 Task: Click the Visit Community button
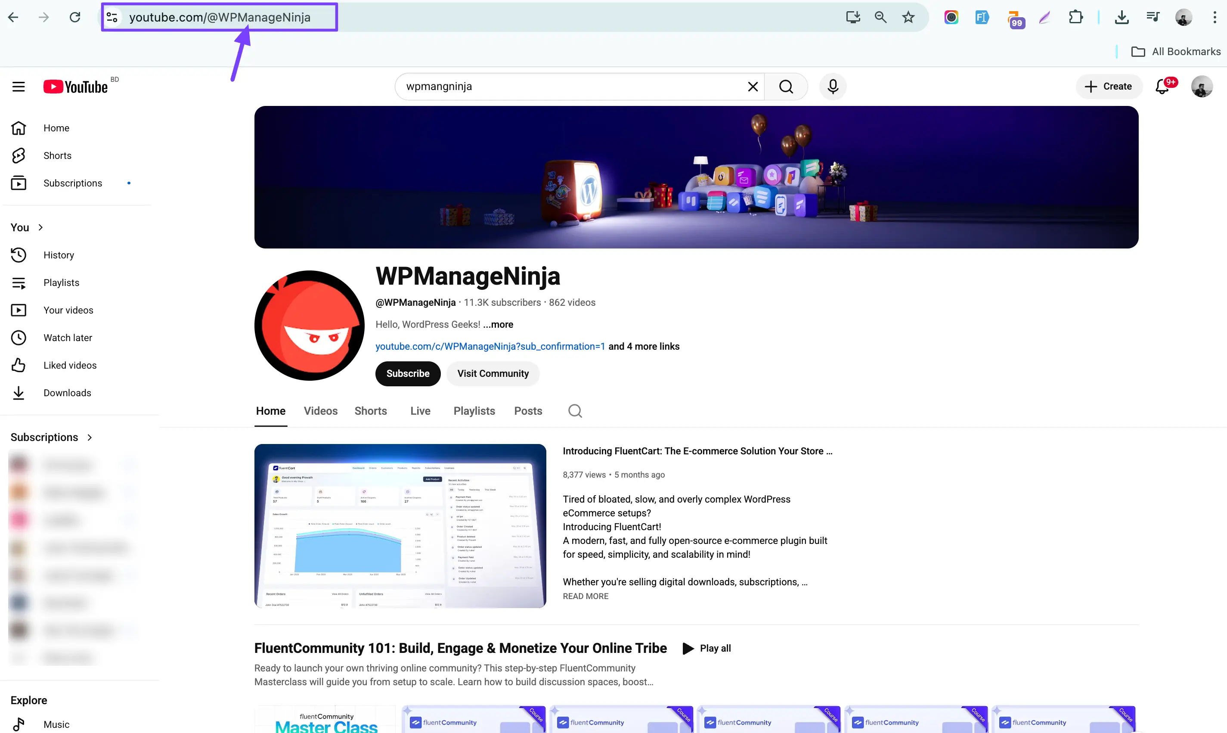493,373
